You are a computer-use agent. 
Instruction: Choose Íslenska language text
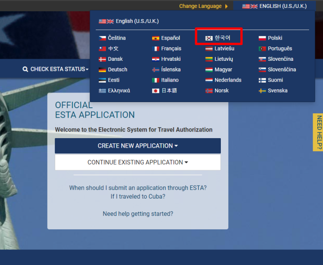pyautogui.click(x=171, y=70)
